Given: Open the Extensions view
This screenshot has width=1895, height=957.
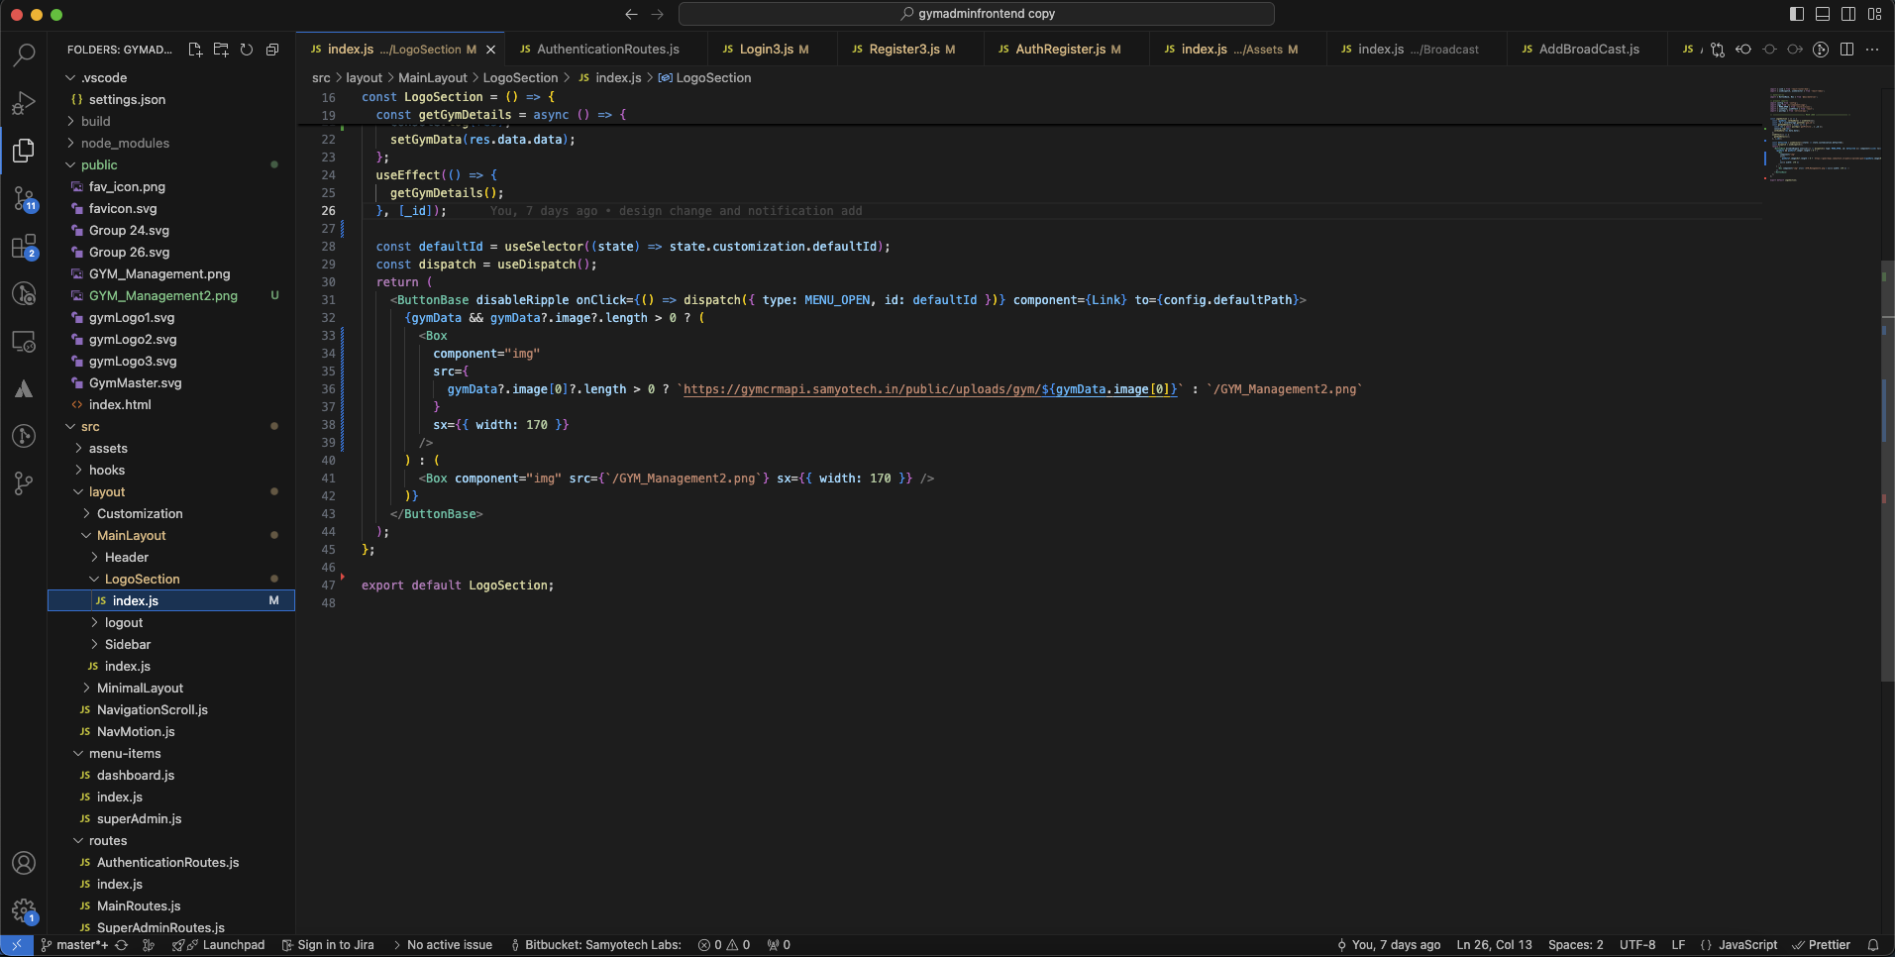Looking at the screenshot, I should 24,247.
